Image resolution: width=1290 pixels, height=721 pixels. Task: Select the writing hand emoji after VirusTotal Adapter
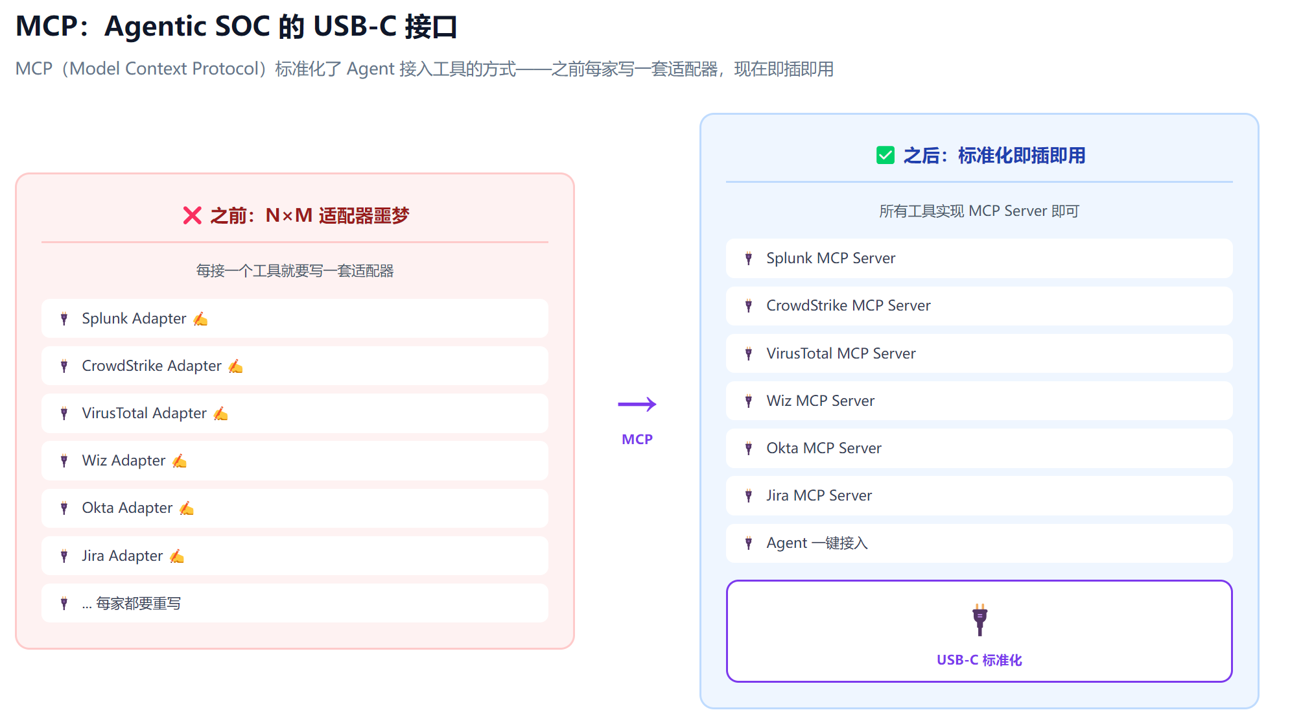point(221,414)
